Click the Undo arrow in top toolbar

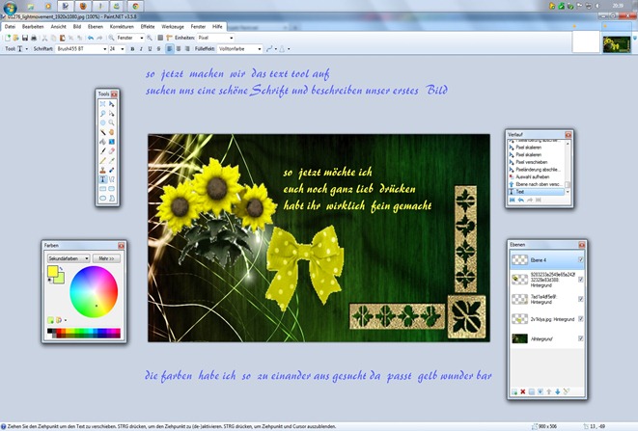click(x=91, y=38)
